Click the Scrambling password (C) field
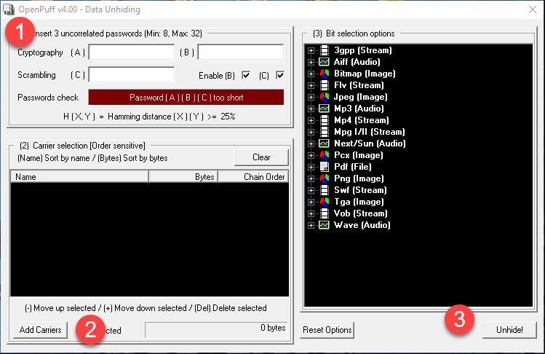 pos(132,75)
